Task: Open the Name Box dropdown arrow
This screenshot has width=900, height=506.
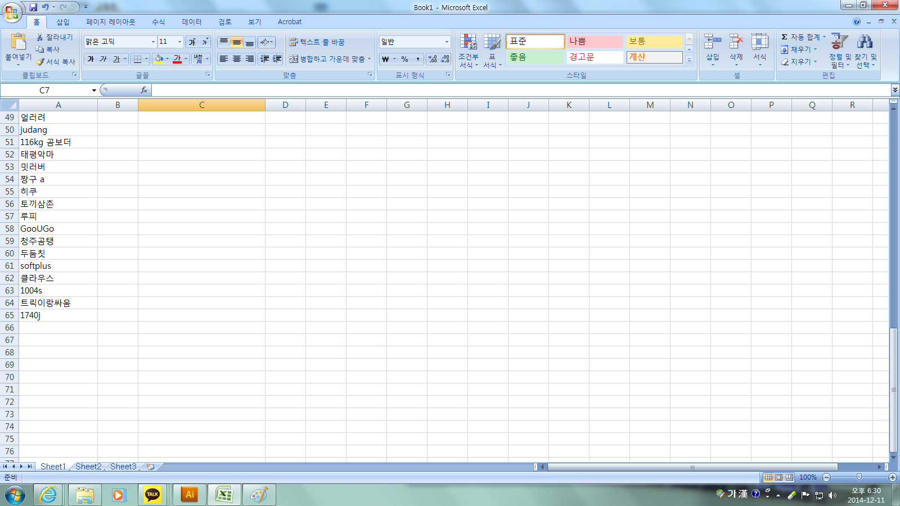Action: pyautogui.click(x=94, y=90)
